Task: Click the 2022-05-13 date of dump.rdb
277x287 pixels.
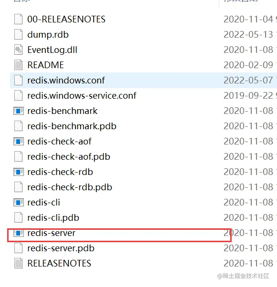Action: tap(248, 35)
